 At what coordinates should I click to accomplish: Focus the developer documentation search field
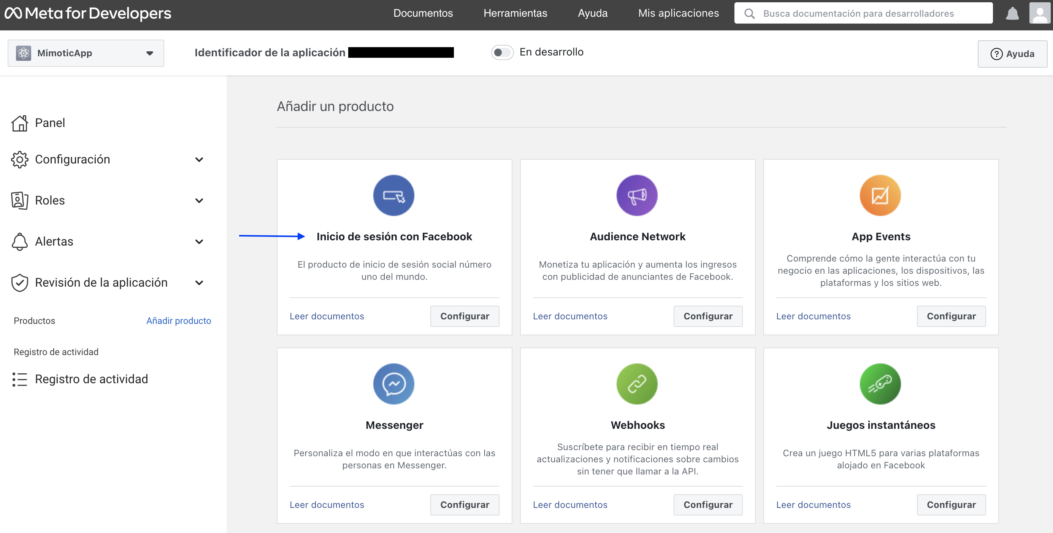click(x=863, y=13)
